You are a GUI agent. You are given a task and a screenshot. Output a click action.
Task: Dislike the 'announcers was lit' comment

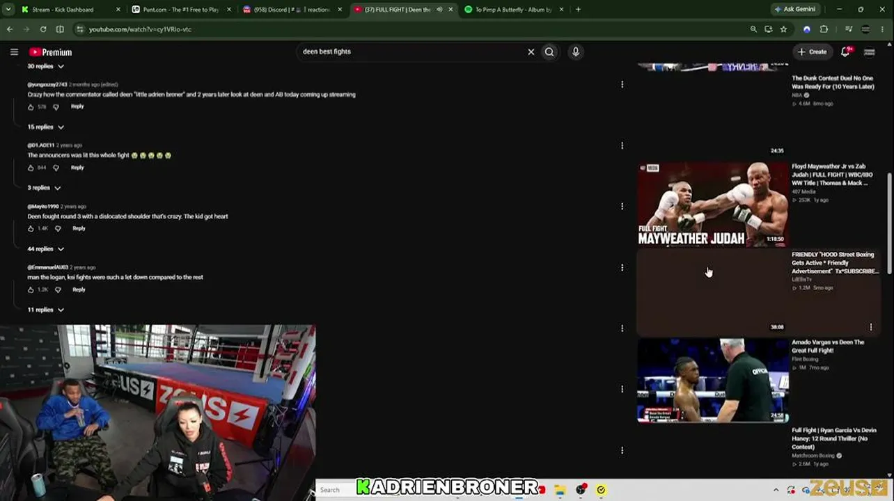56,168
